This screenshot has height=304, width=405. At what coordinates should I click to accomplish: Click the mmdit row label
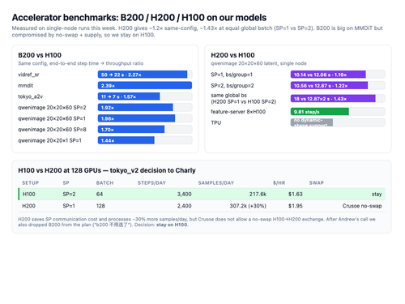click(x=26, y=85)
